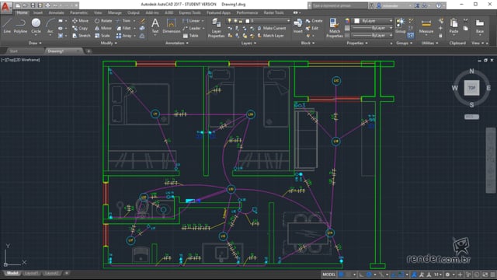Select the Group tool
This screenshot has width=497, height=280.
(x=401, y=26)
